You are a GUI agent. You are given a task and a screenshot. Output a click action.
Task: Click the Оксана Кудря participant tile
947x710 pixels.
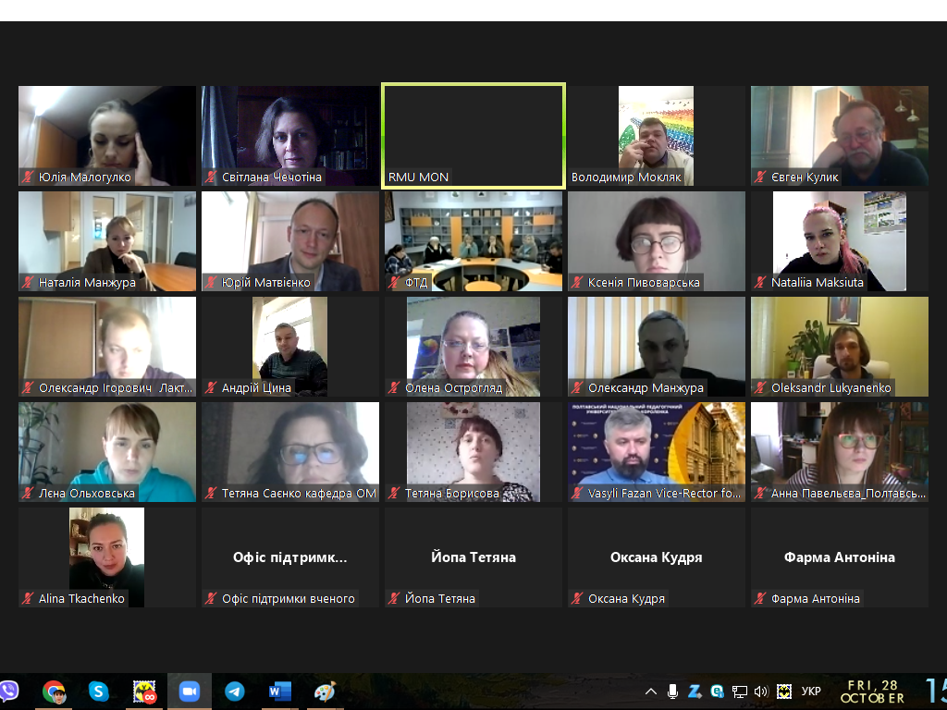click(657, 557)
